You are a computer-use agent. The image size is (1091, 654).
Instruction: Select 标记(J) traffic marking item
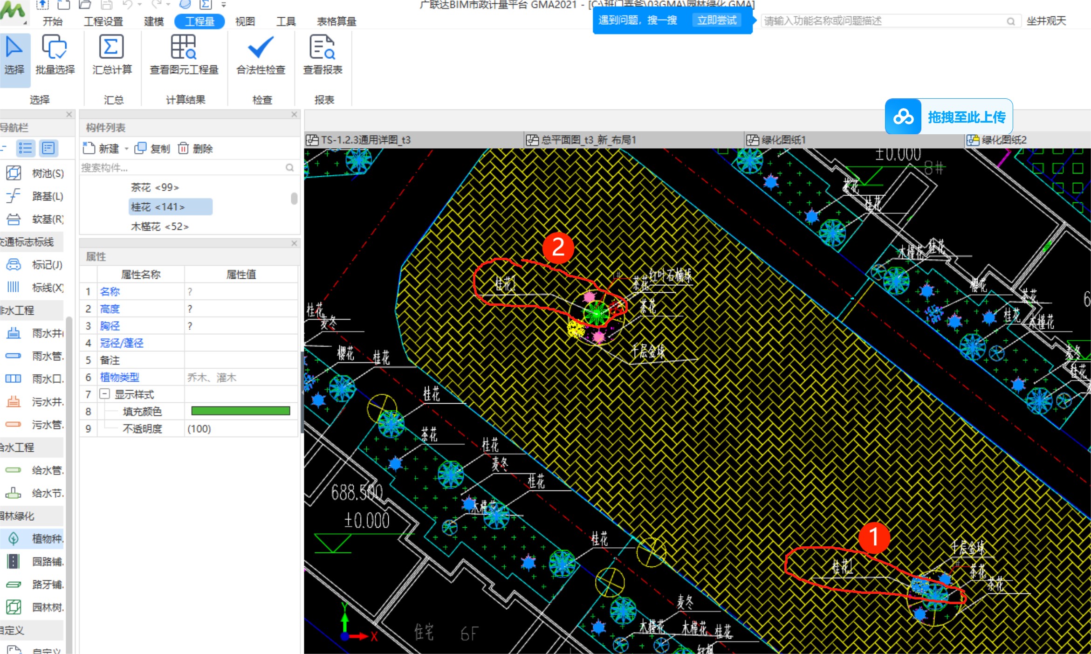point(35,264)
